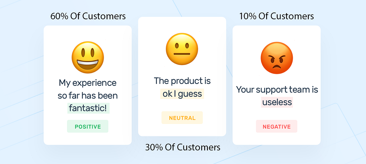366x164 pixels.
Task: Click the highlighted word "useless"
Action: [277, 103]
